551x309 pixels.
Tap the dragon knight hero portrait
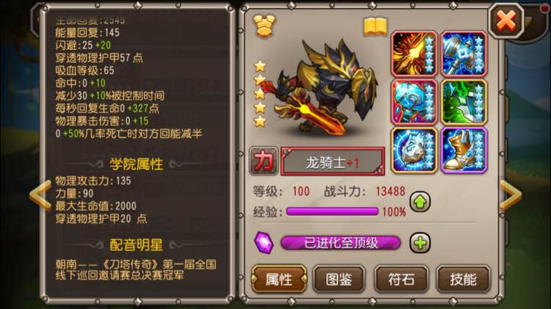[x=325, y=88]
